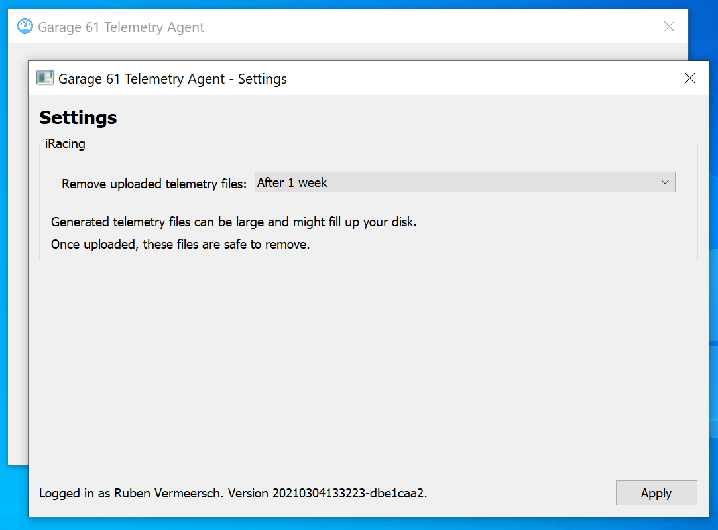Click the 'Remove uploaded telemetry files:' label
The width and height of the screenshot is (718, 530).
(x=154, y=184)
